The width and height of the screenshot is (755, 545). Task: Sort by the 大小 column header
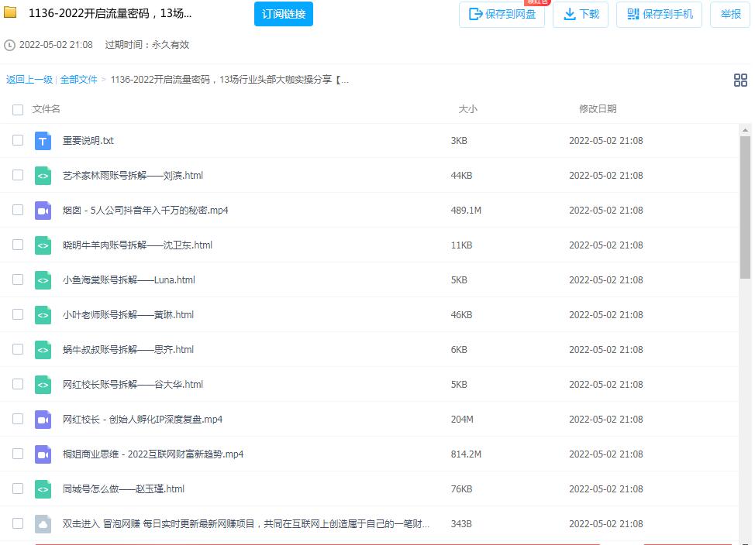467,109
